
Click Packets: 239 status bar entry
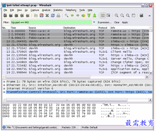coord(70,127)
